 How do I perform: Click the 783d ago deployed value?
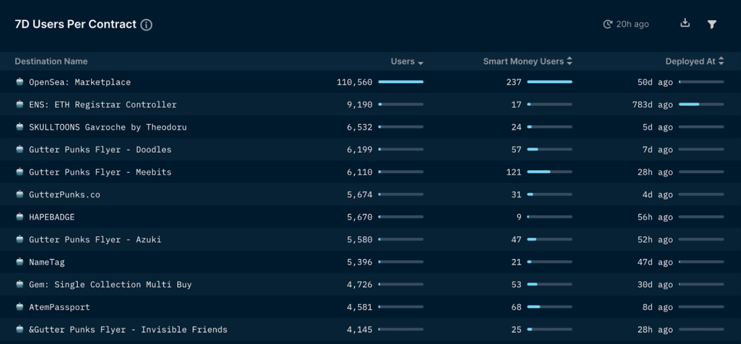653,105
